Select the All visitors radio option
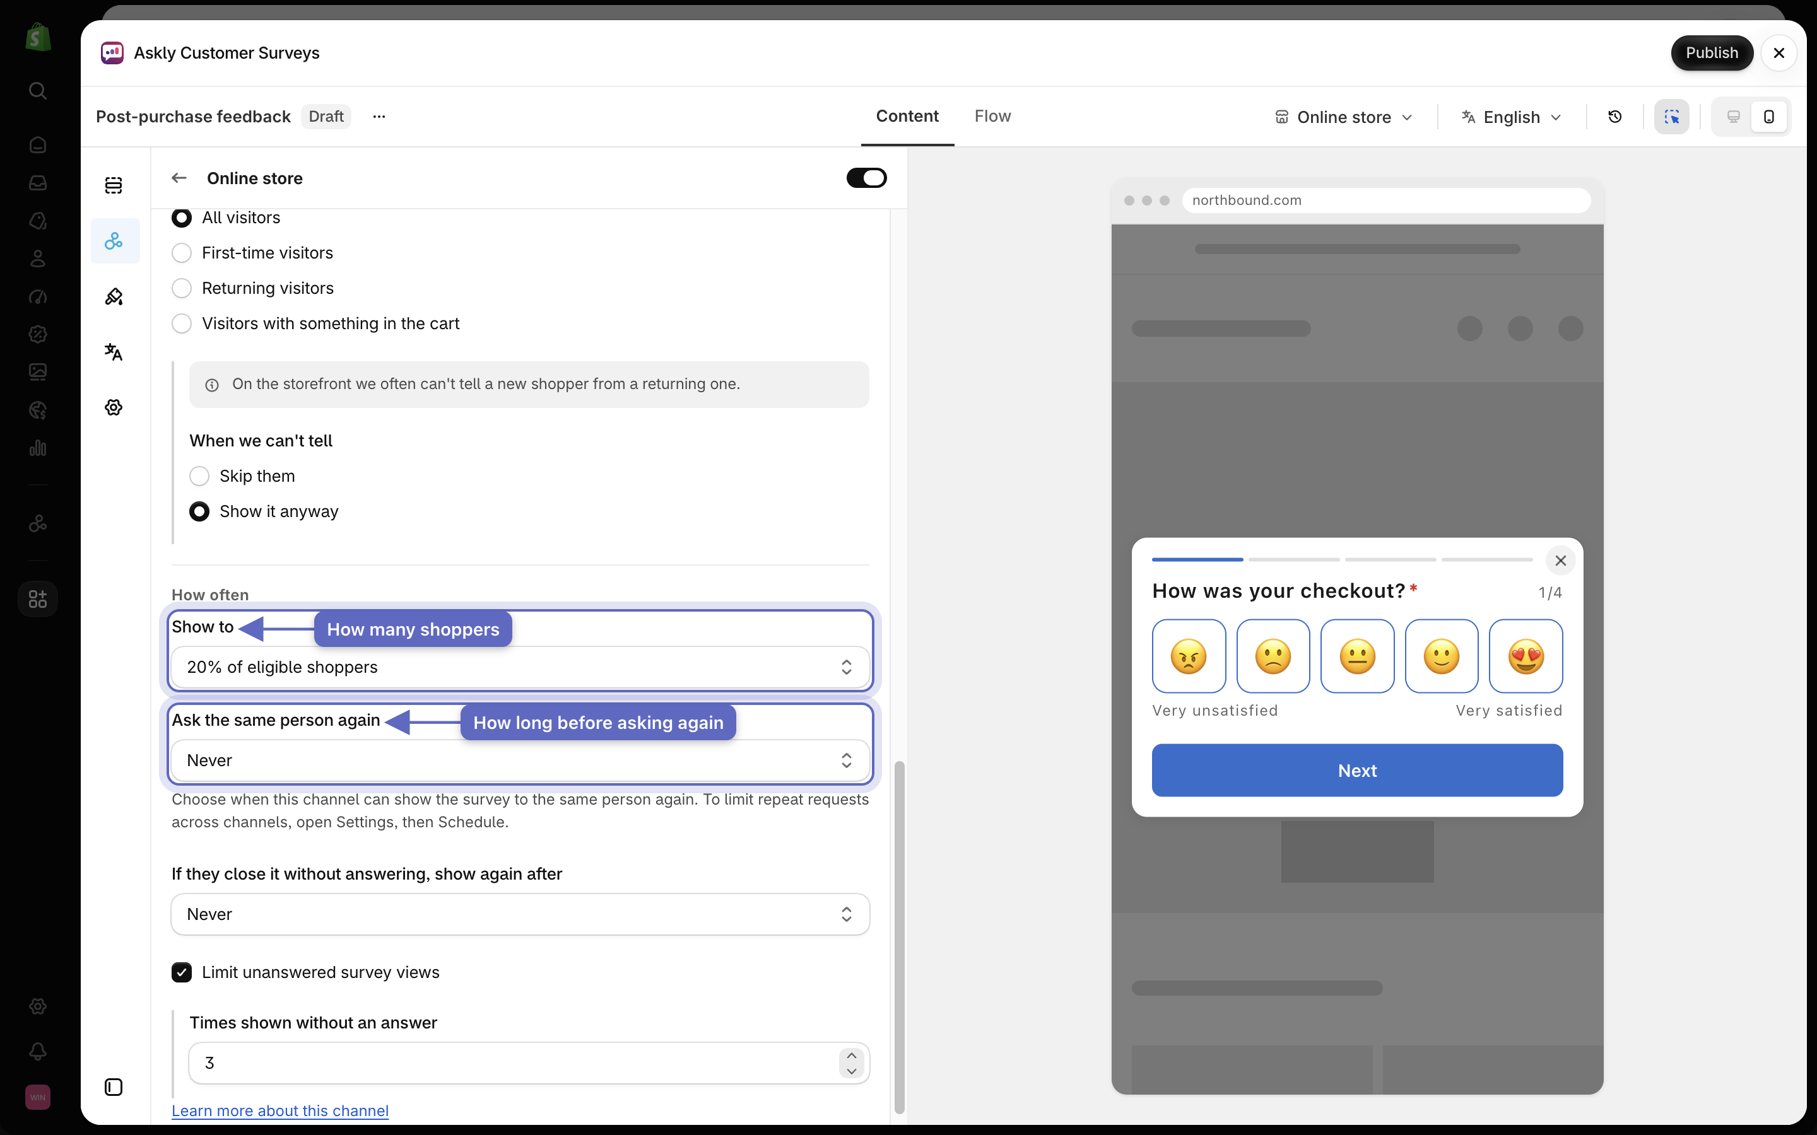This screenshot has height=1135, width=1817. 182,218
